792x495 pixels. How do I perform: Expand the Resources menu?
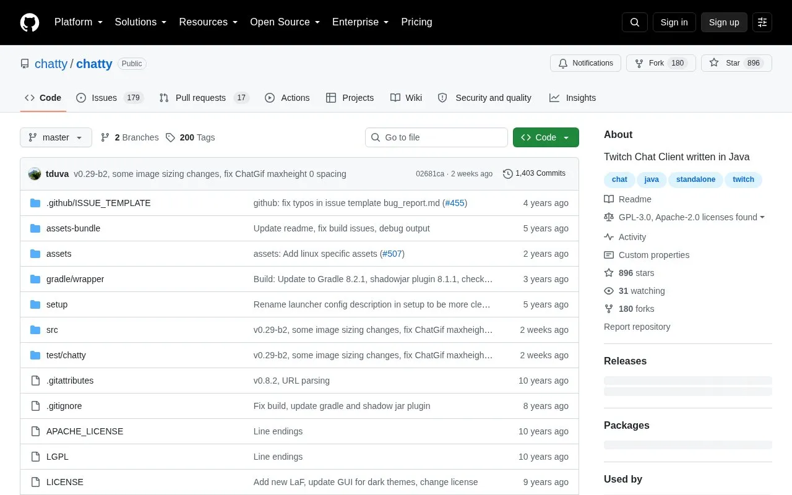click(209, 22)
